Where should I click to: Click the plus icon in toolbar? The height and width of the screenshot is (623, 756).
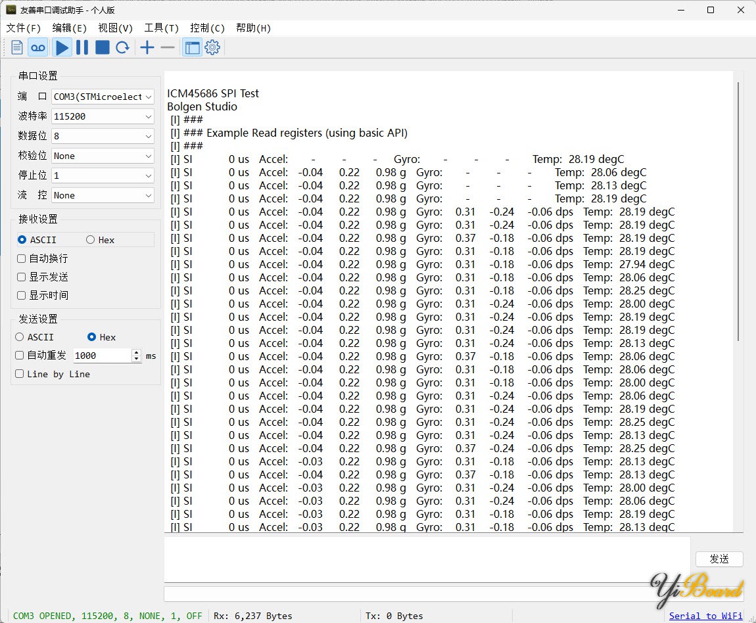(x=147, y=48)
